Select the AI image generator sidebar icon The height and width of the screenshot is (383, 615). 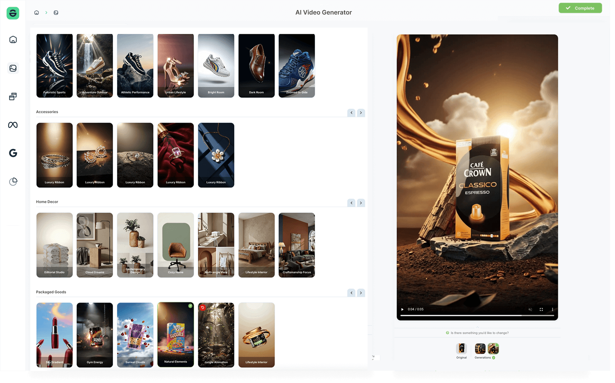pyautogui.click(x=12, y=68)
